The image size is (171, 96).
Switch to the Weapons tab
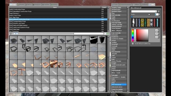37,5
